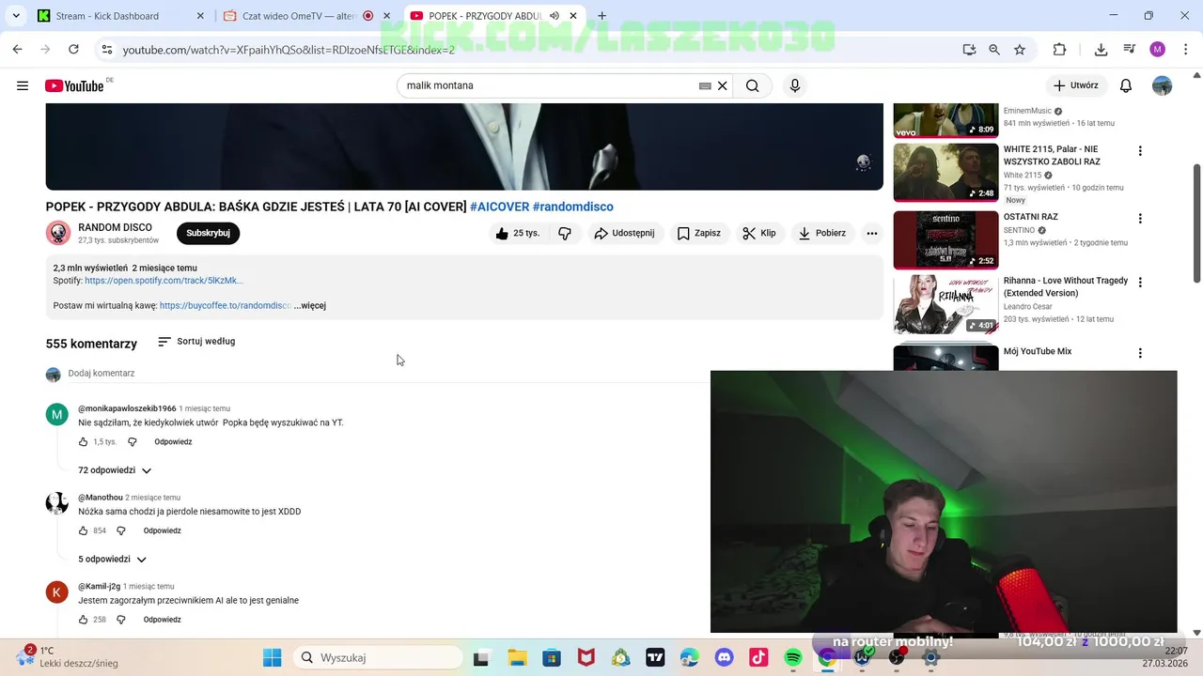The image size is (1203, 676).
Task: Close the Czat wideo OmeTV tab
Action: (x=386, y=16)
